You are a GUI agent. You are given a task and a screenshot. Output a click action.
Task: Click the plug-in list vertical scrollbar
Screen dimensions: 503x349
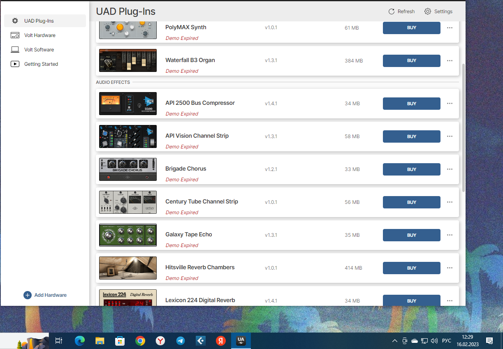pyautogui.click(x=464, y=127)
